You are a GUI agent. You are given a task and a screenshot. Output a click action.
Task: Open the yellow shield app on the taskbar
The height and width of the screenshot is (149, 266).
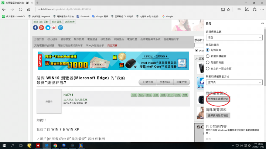click(x=29, y=145)
